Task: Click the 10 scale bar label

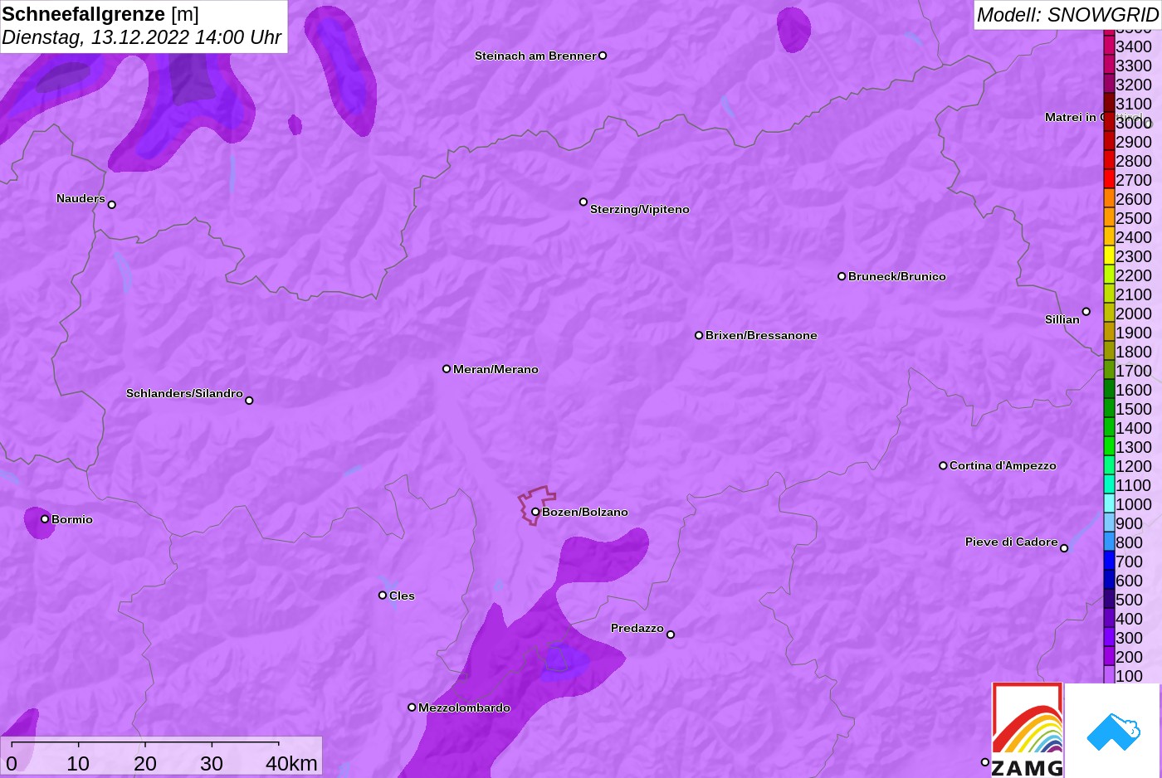Action: click(x=78, y=764)
